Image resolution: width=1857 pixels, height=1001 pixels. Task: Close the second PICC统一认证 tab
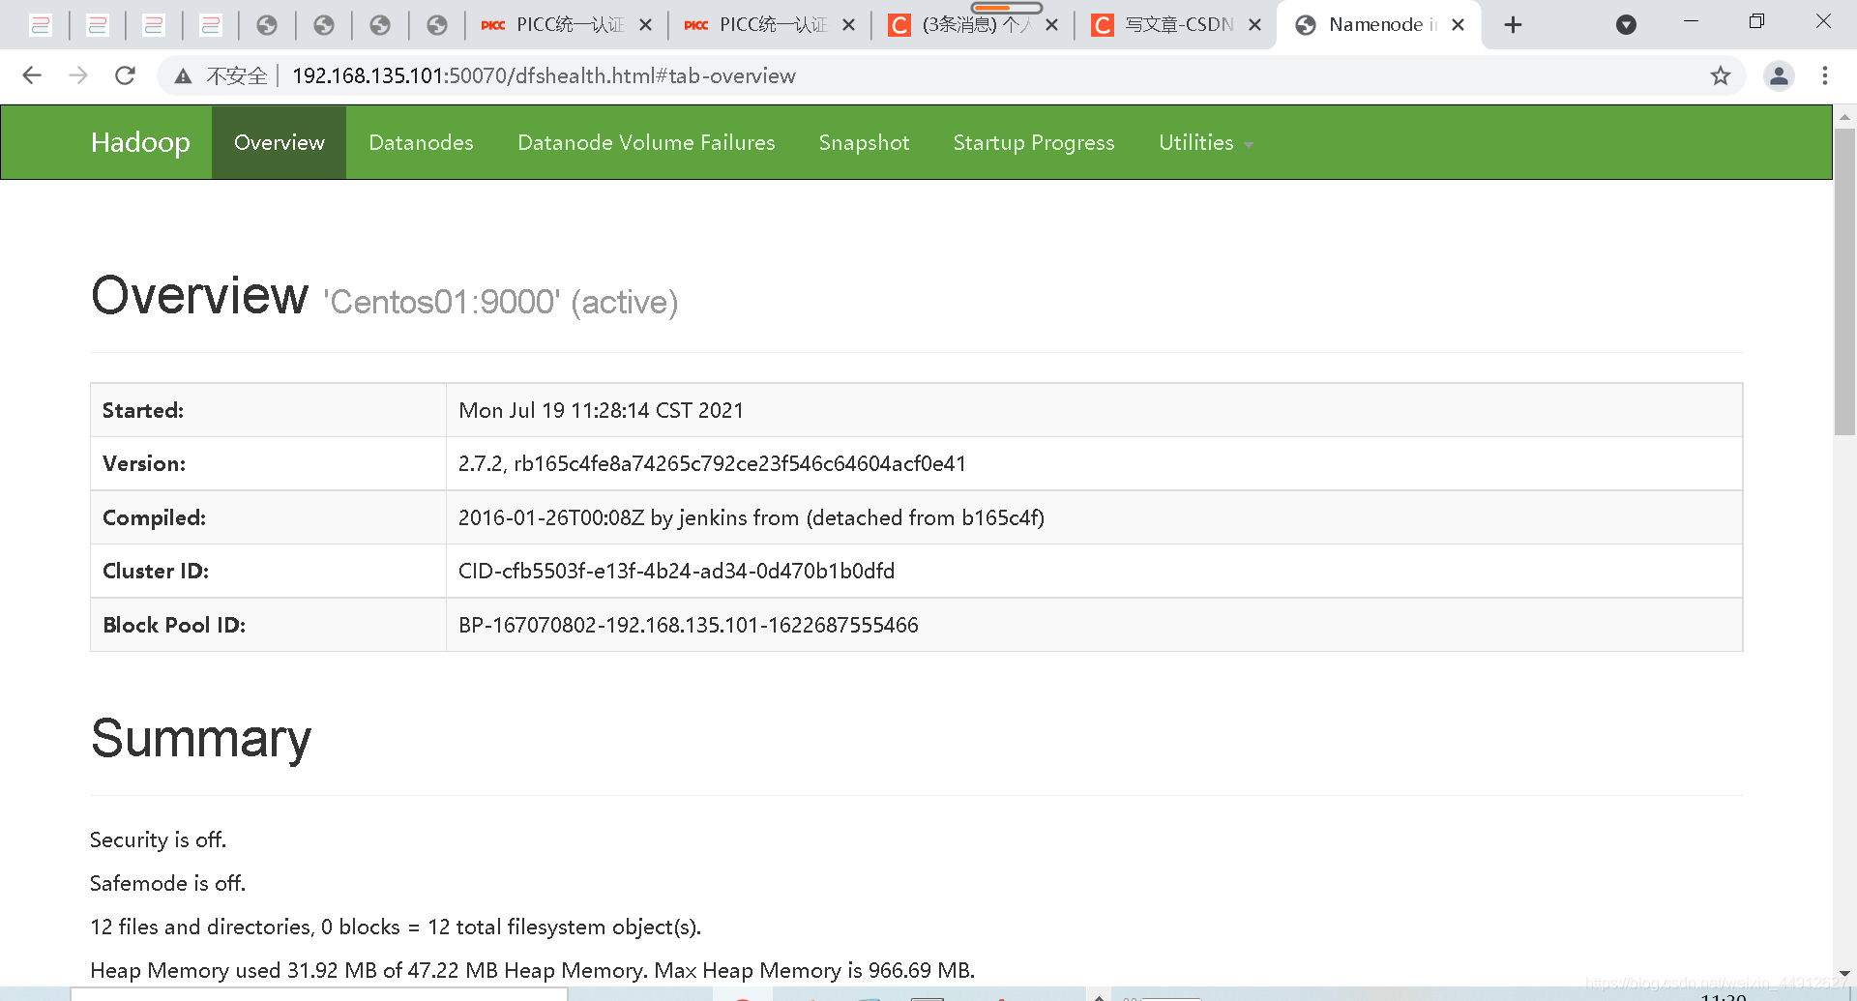pos(848,25)
